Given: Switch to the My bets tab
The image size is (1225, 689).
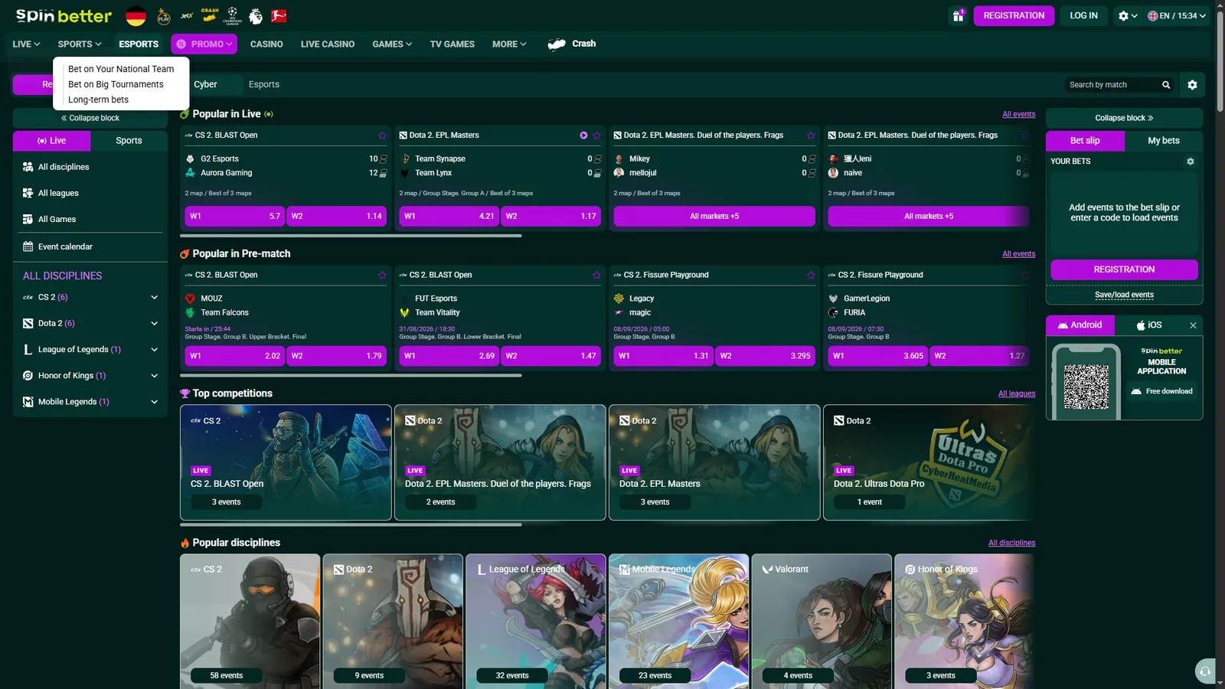Looking at the screenshot, I should 1164,141.
